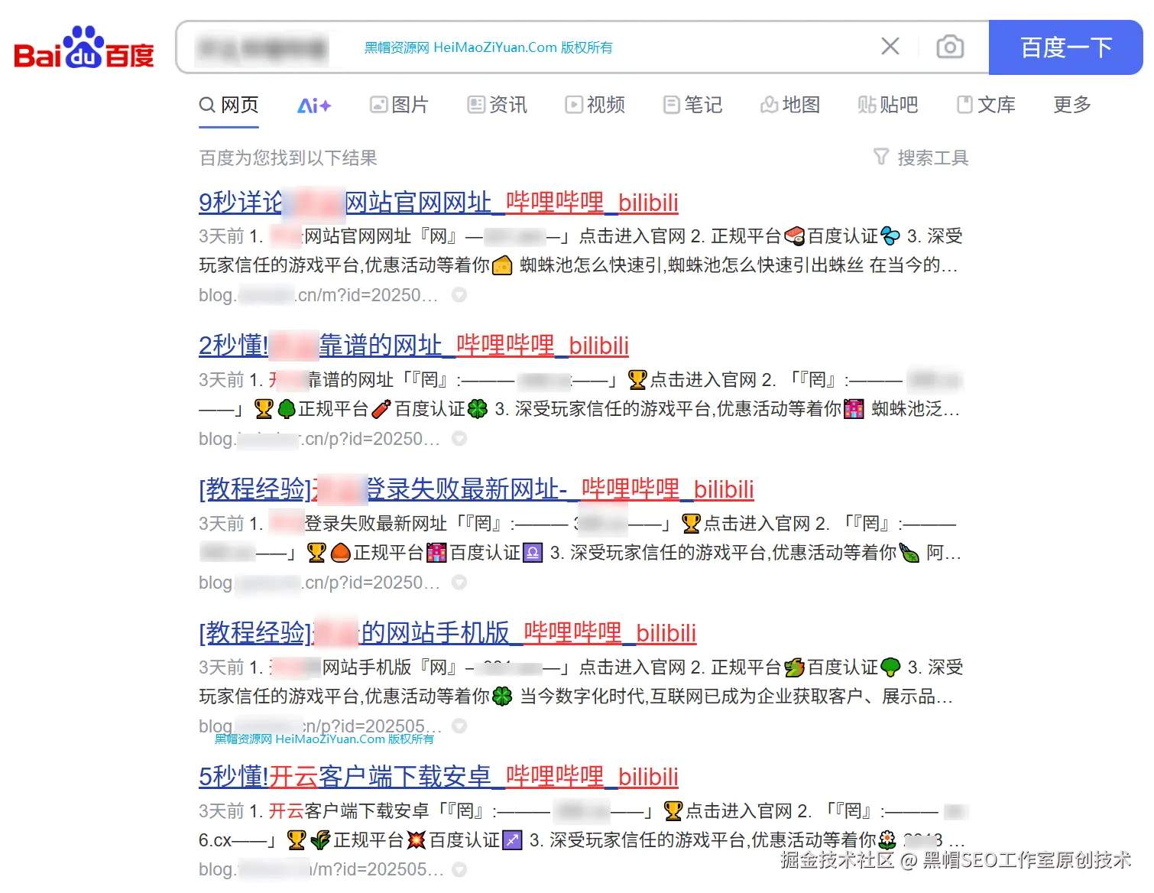Clear the search box with the X icon
This screenshot has height=893, width=1154.
[890, 46]
